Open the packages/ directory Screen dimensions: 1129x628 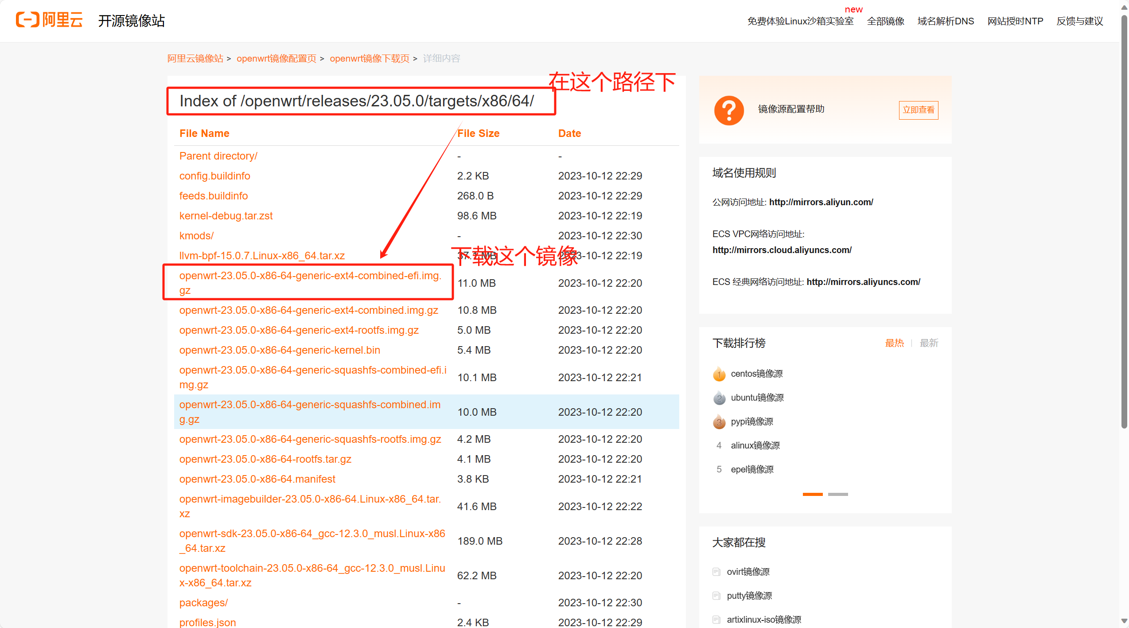[x=203, y=603]
